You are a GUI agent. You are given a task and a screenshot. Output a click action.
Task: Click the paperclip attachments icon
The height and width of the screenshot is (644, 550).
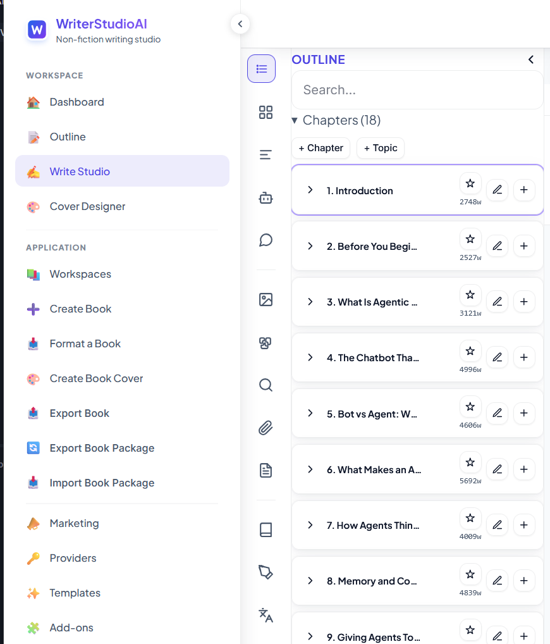pyautogui.click(x=266, y=428)
